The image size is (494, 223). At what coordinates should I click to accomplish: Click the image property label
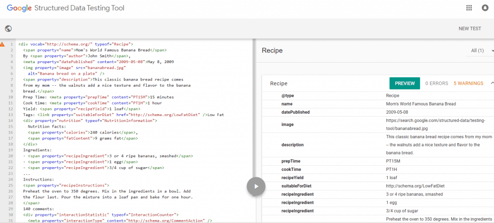(x=288, y=124)
